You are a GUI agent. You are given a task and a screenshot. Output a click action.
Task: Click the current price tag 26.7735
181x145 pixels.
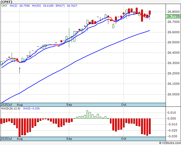173,16
